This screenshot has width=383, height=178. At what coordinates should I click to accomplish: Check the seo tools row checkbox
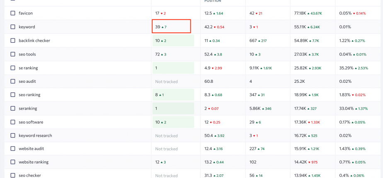pyautogui.click(x=13, y=54)
